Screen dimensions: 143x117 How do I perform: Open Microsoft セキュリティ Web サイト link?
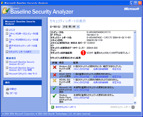pos(23,74)
